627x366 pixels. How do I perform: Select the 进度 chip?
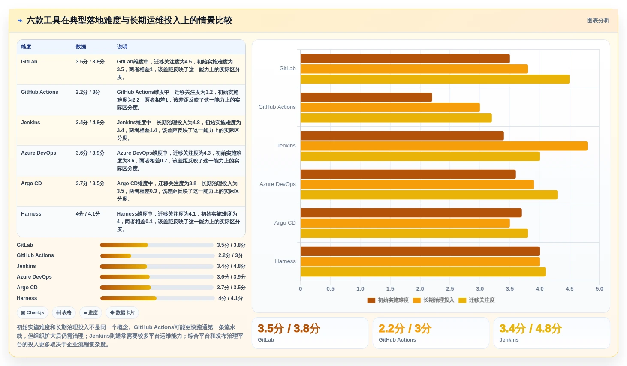click(x=91, y=313)
